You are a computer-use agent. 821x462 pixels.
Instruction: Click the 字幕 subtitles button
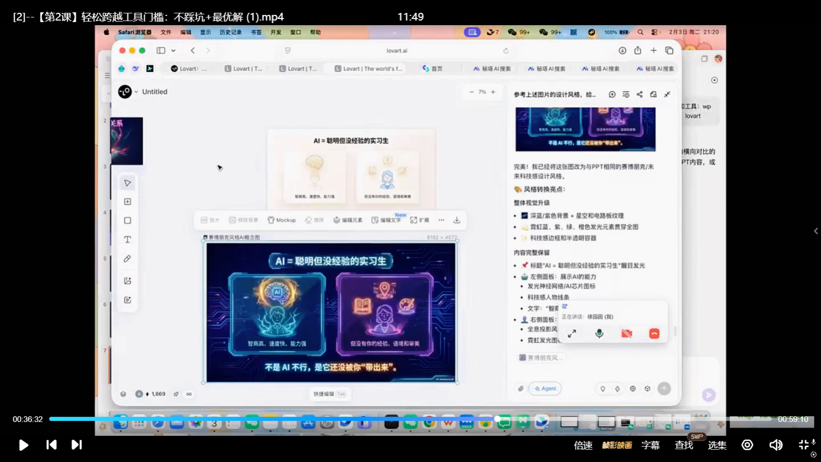click(x=650, y=445)
